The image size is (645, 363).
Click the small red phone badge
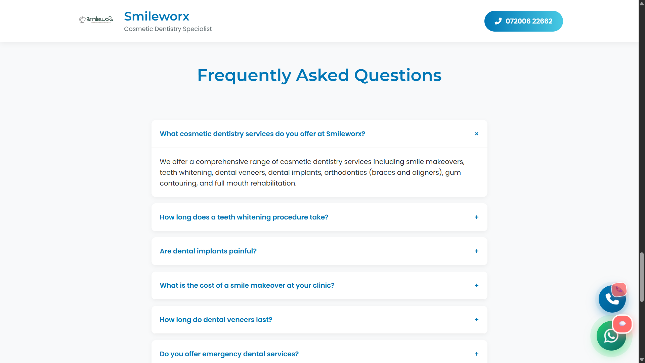(619, 289)
